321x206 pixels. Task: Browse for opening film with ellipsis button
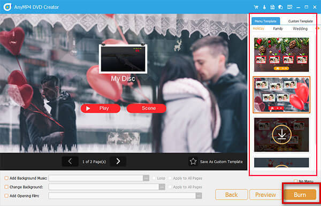point(198,195)
